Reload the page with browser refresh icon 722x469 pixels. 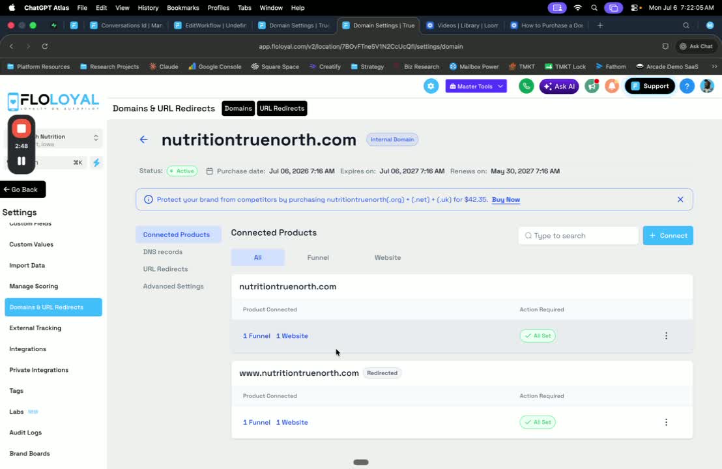(45, 46)
